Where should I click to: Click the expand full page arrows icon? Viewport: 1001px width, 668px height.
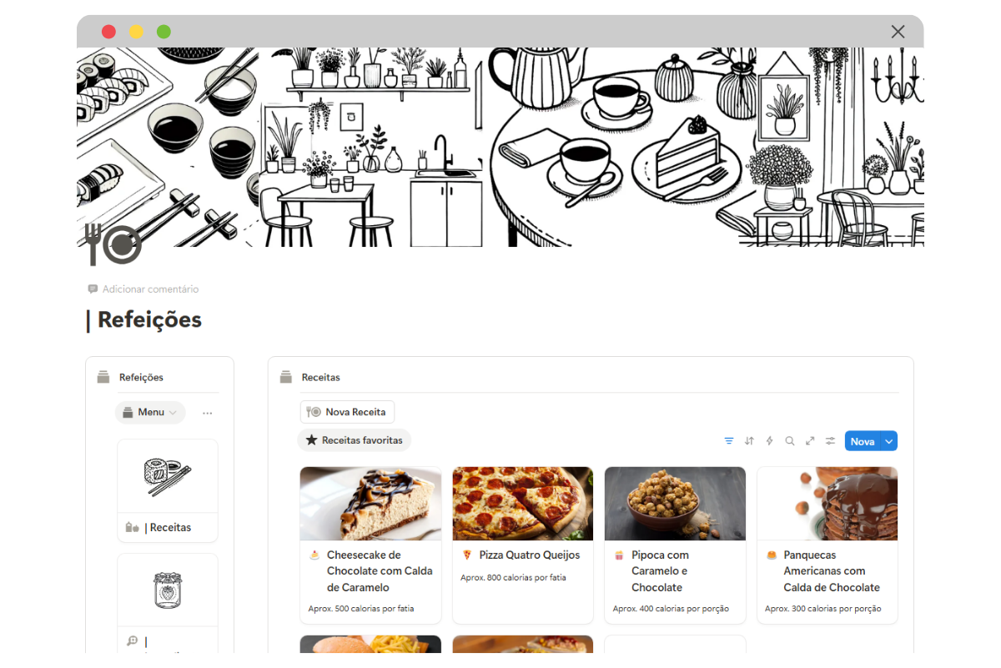click(x=810, y=441)
